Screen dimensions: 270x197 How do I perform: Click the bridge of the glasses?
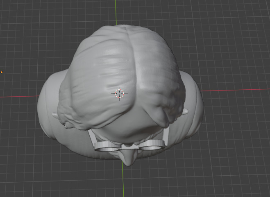pyautogui.click(x=129, y=147)
